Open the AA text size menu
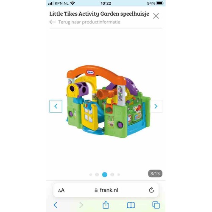The image size is (212, 212). point(61,190)
